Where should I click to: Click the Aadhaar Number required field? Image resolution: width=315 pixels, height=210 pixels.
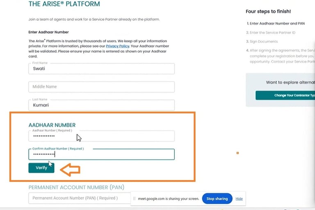point(101,136)
